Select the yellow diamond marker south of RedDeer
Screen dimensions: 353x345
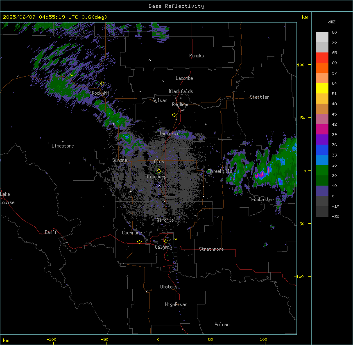[x=174, y=115]
